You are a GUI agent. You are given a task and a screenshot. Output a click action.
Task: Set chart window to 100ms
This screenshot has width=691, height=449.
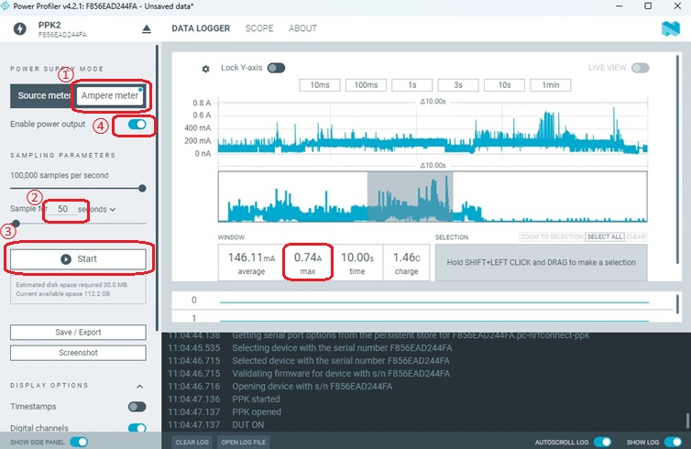click(x=366, y=85)
